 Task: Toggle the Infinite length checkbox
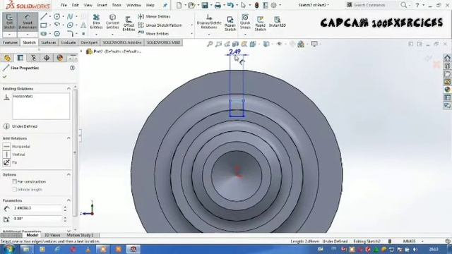click(x=14, y=189)
